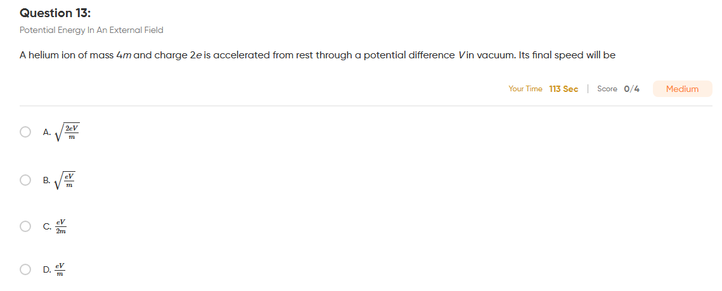
Task: Click the helium ion question text
Action: point(317,56)
